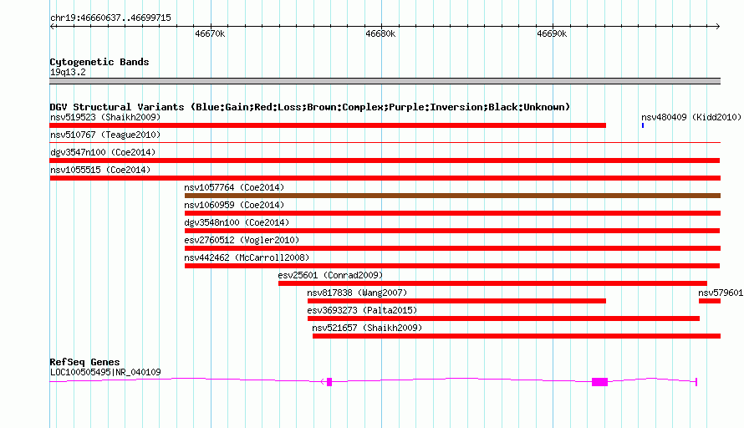The width and height of the screenshot is (744, 428).
Task: Click the nsv1060959 (Coe2014) red bar
Action: click(x=452, y=213)
